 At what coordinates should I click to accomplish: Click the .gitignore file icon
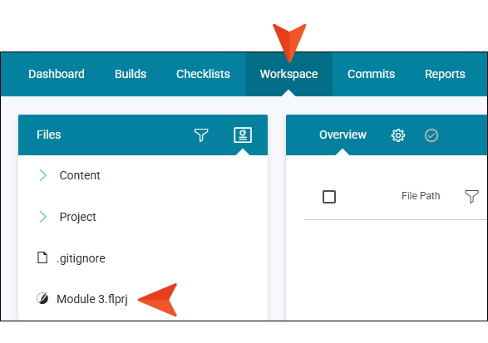point(42,257)
